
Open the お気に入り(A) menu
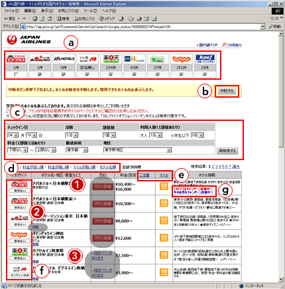pyautogui.click(x=68, y=11)
